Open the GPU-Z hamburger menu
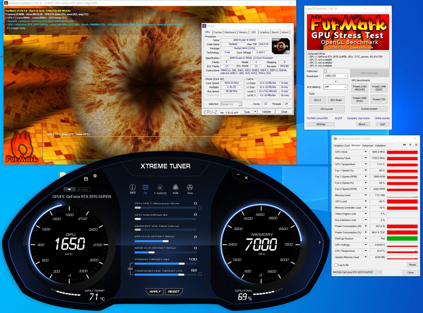This screenshot has width=423, height=313. click(x=416, y=145)
